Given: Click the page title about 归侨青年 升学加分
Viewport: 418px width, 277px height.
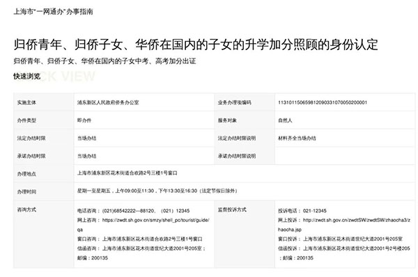Looking at the screenshot, I should (196, 45).
